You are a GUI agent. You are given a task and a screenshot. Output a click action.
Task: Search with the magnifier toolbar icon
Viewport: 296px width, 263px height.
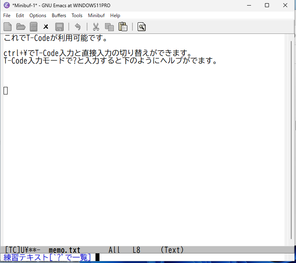coord(141,27)
